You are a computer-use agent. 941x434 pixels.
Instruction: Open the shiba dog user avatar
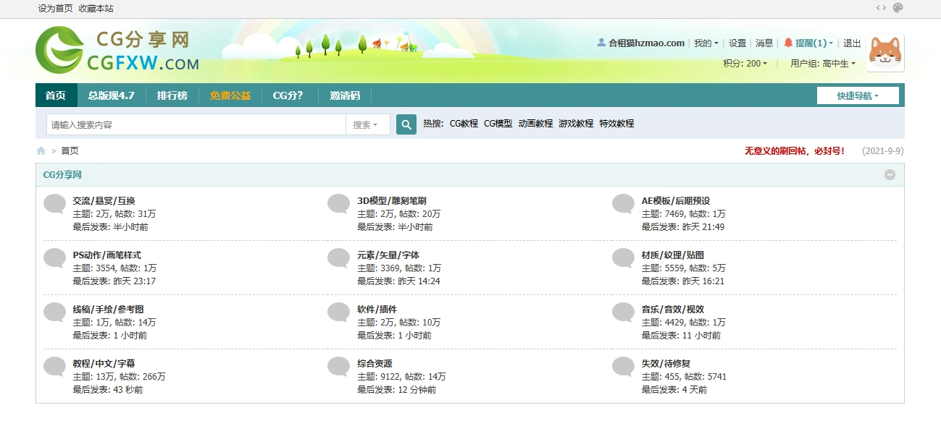884,53
